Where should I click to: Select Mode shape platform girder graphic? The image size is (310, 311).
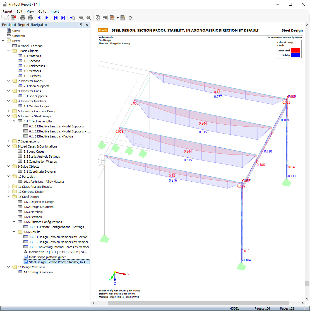(x=47, y=257)
